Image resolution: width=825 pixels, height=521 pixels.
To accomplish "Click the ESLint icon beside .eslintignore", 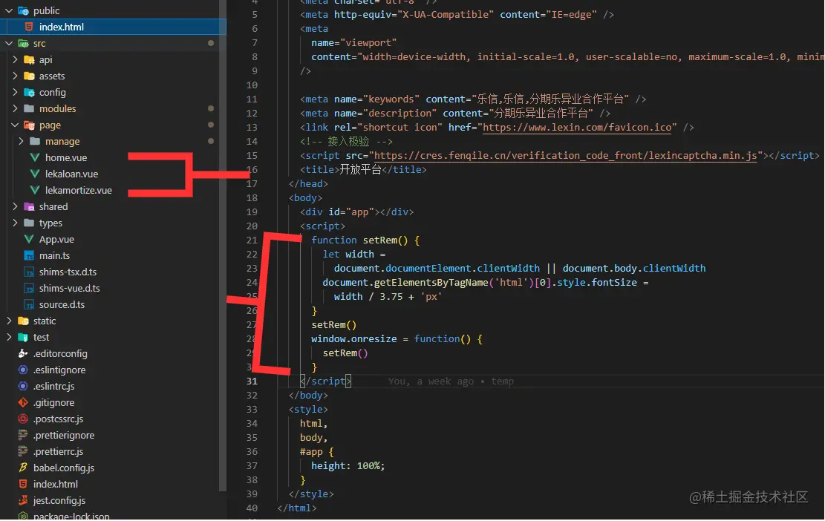I will tap(22, 370).
